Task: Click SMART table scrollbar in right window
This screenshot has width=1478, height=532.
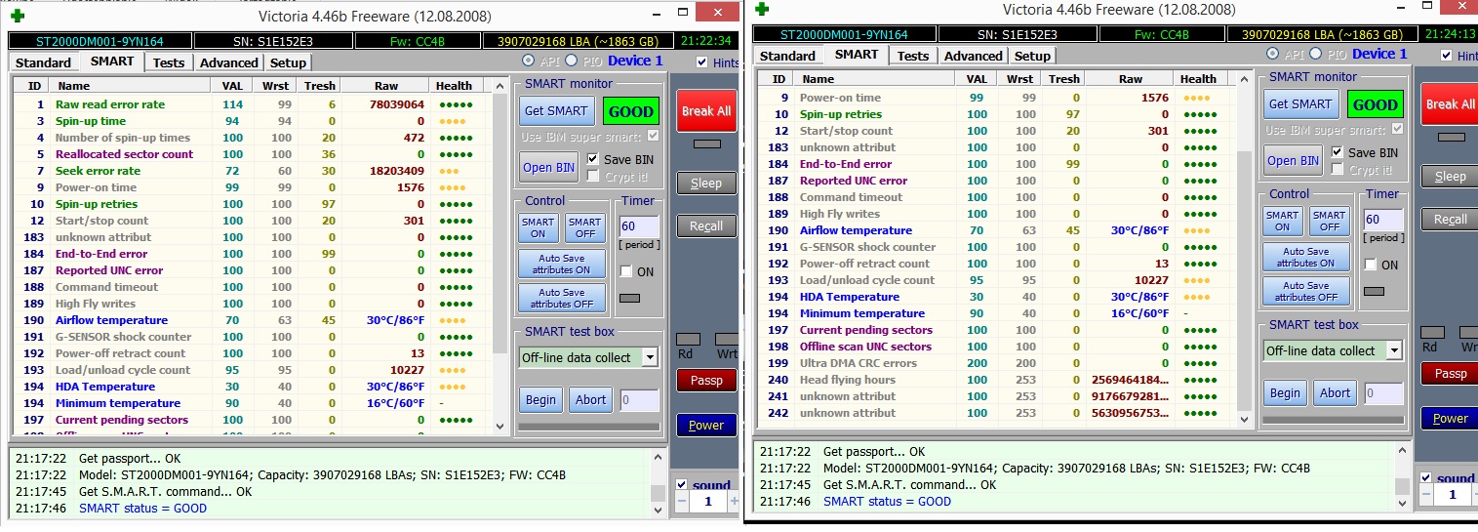Action: (1243, 247)
